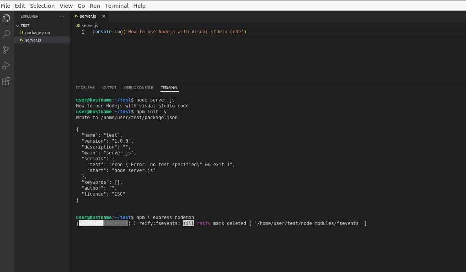Open the Run menu in menu bar

click(95, 5)
